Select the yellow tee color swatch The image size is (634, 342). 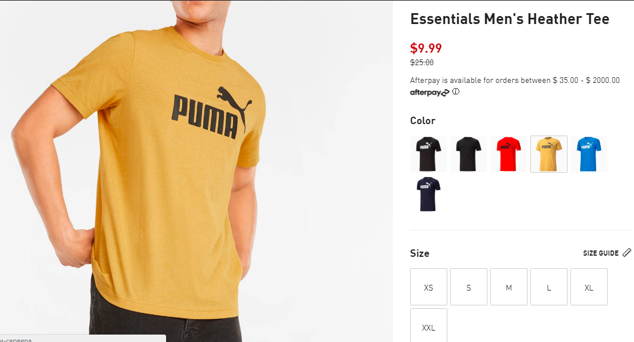pyautogui.click(x=549, y=154)
